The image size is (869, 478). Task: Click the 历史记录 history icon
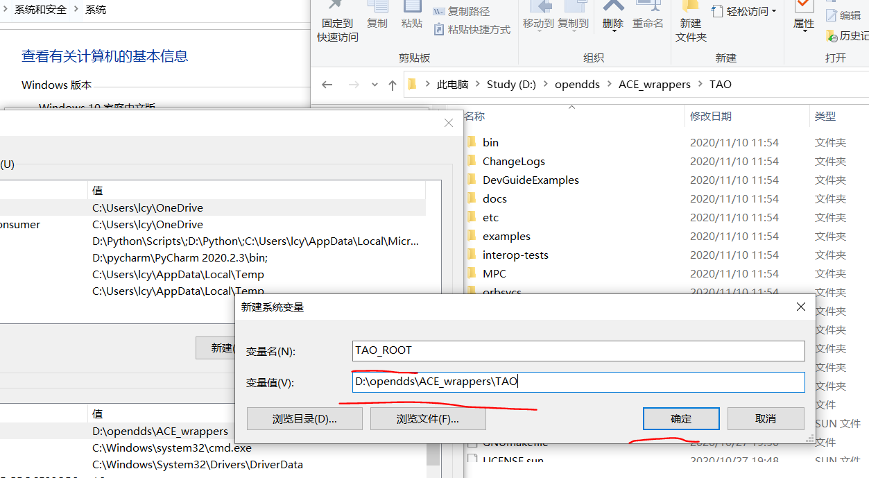click(x=842, y=35)
